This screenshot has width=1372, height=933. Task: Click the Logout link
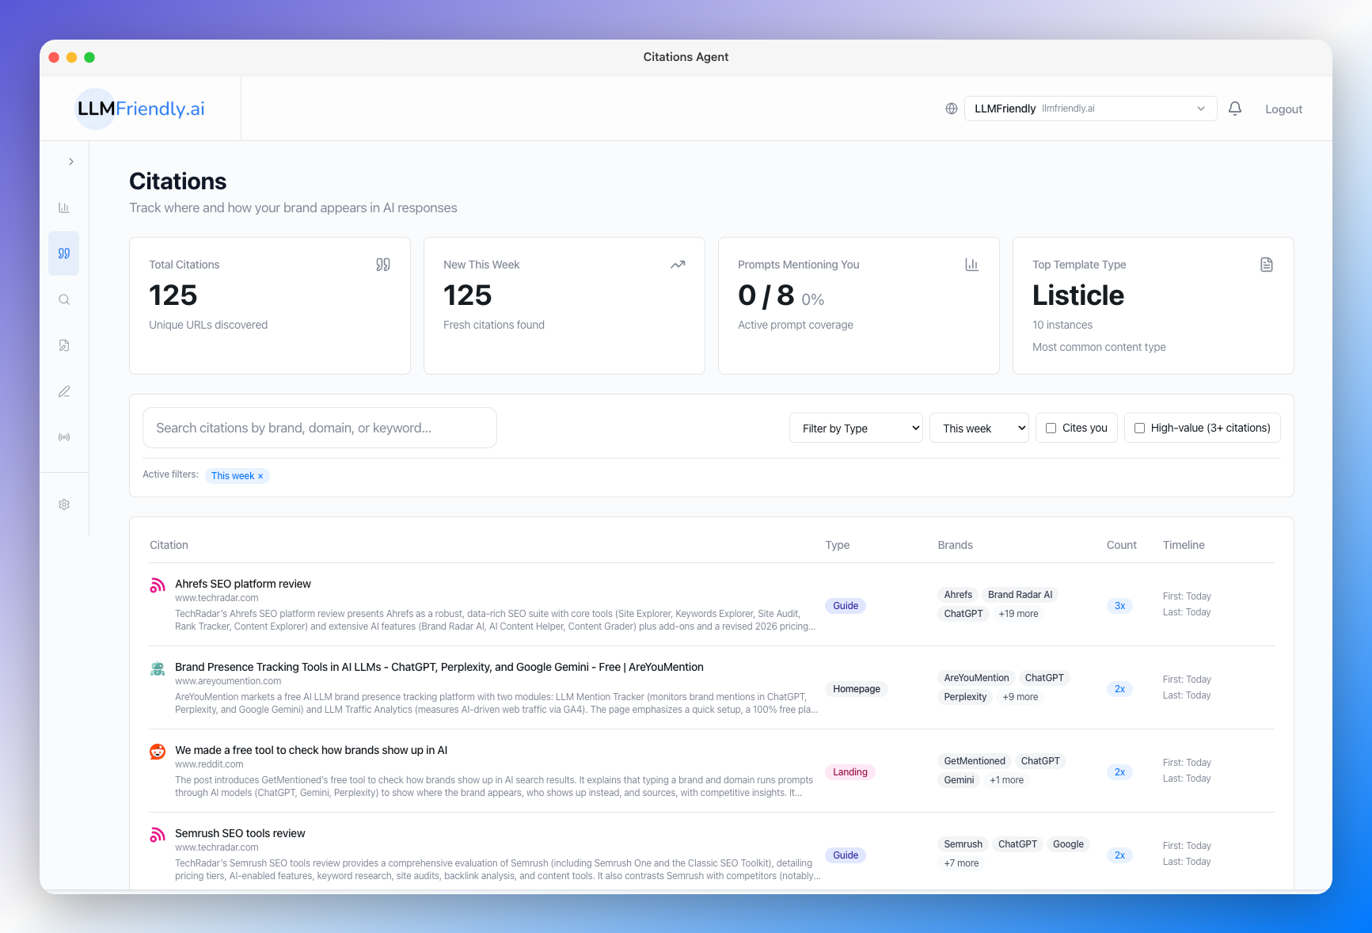1283,109
